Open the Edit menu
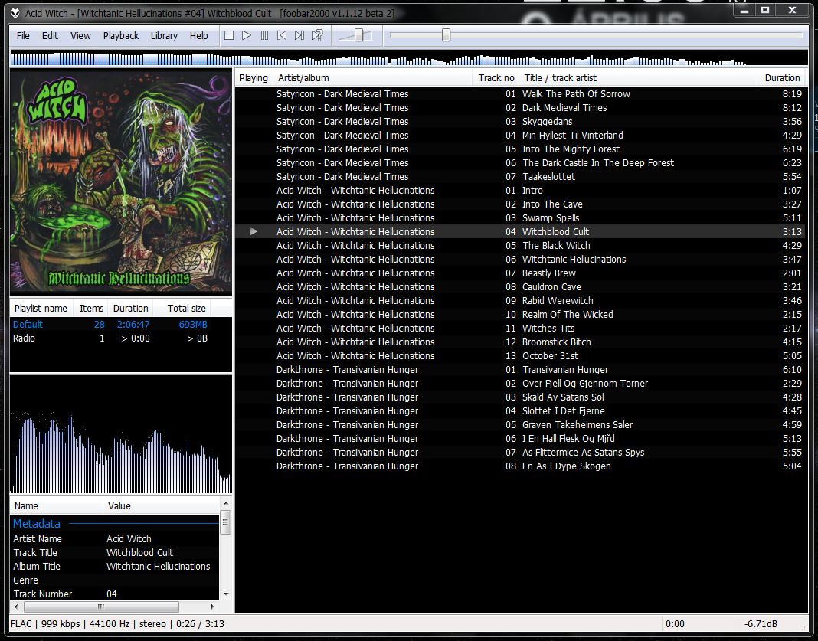Viewport: 818px width, 641px height. pos(50,35)
